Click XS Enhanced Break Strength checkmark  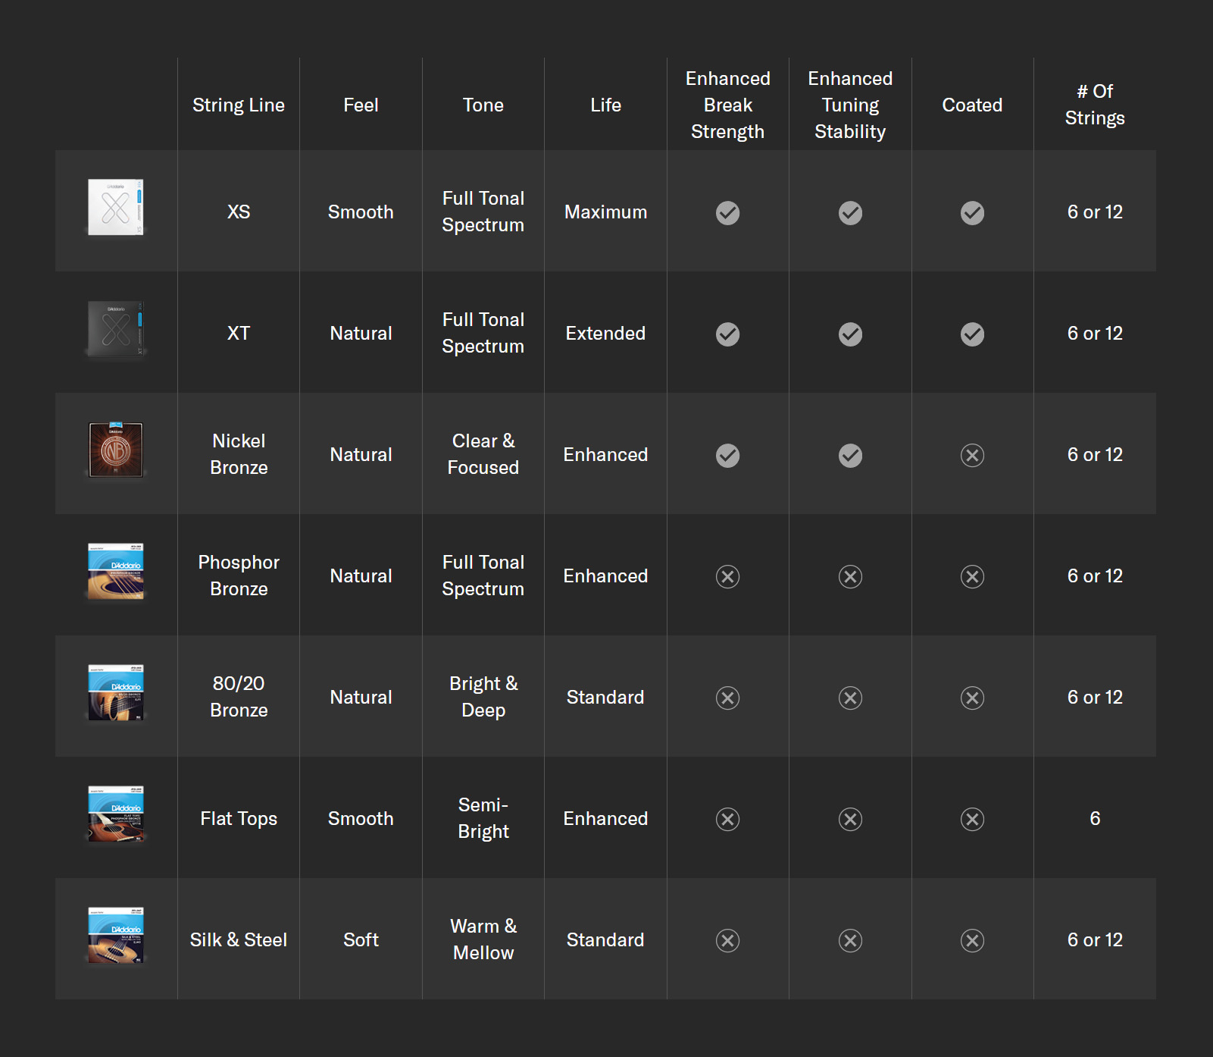tap(727, 213)
